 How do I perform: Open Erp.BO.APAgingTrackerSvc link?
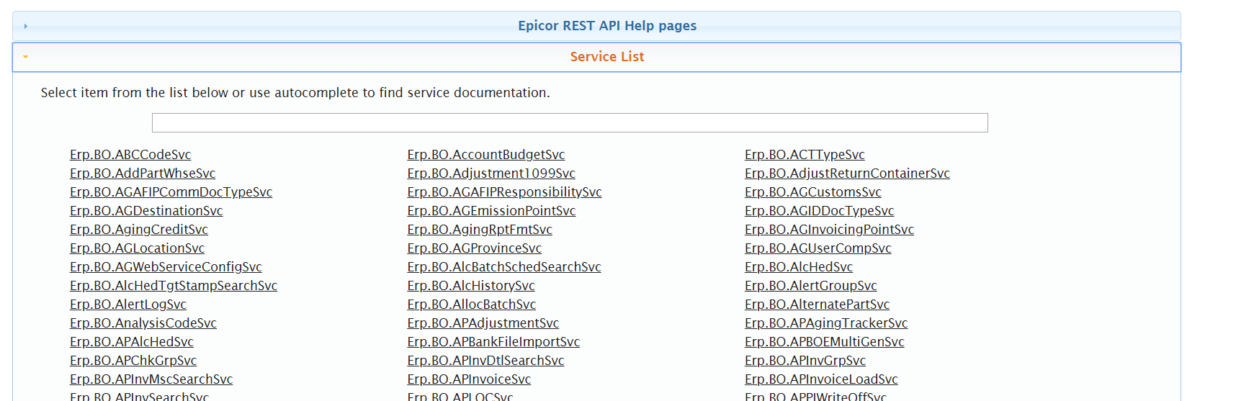[x=826, y=323]
